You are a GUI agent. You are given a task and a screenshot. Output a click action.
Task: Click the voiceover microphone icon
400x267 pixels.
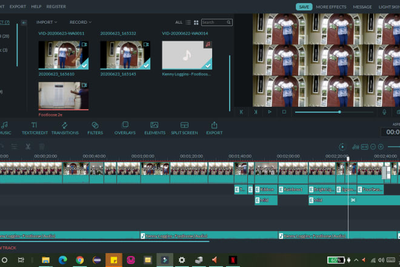coord(384,112)
